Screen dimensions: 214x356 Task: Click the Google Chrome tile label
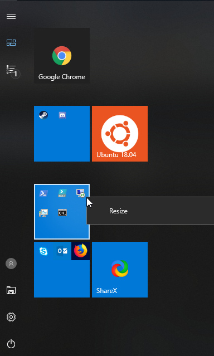[62, 77]
